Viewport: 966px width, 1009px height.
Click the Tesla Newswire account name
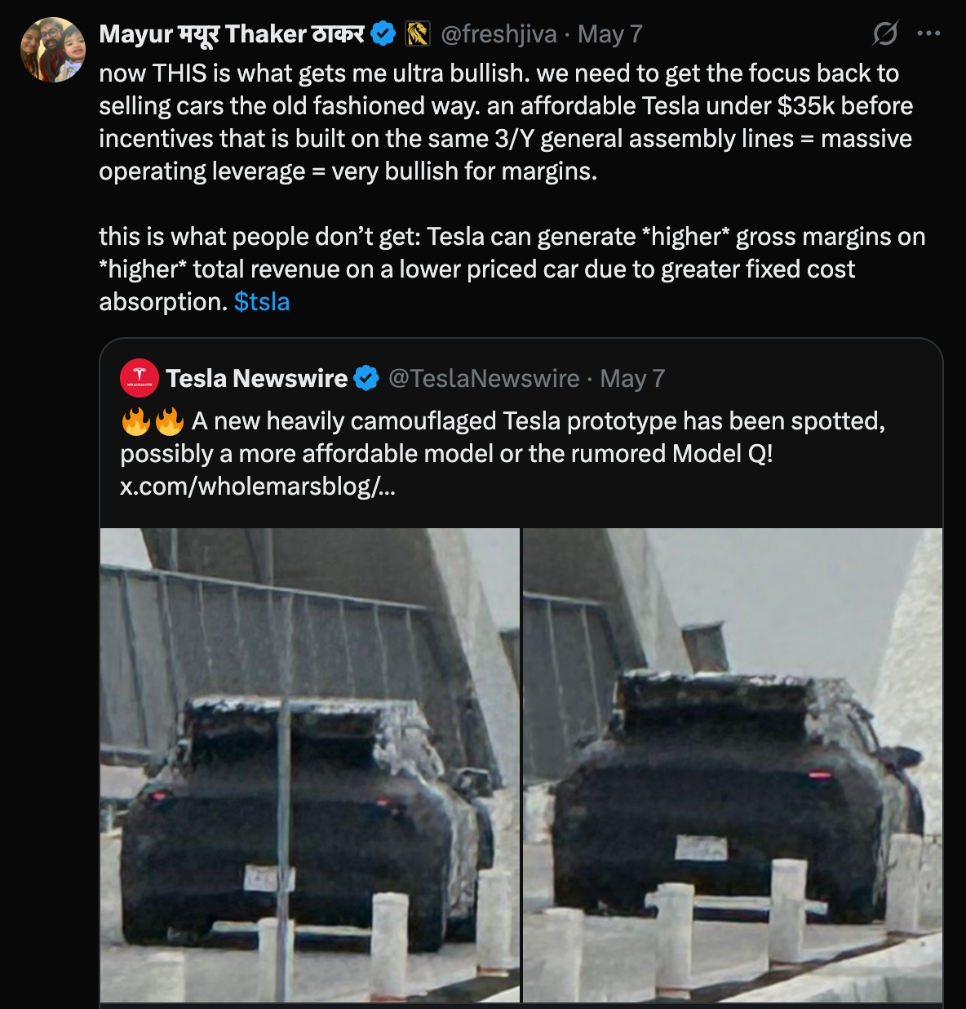pos(257,379)
